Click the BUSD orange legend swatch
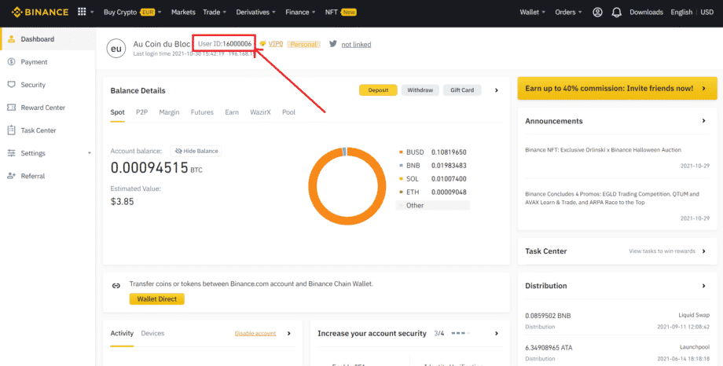The width and height of the screenshot is (723, 366). (401, 152)
